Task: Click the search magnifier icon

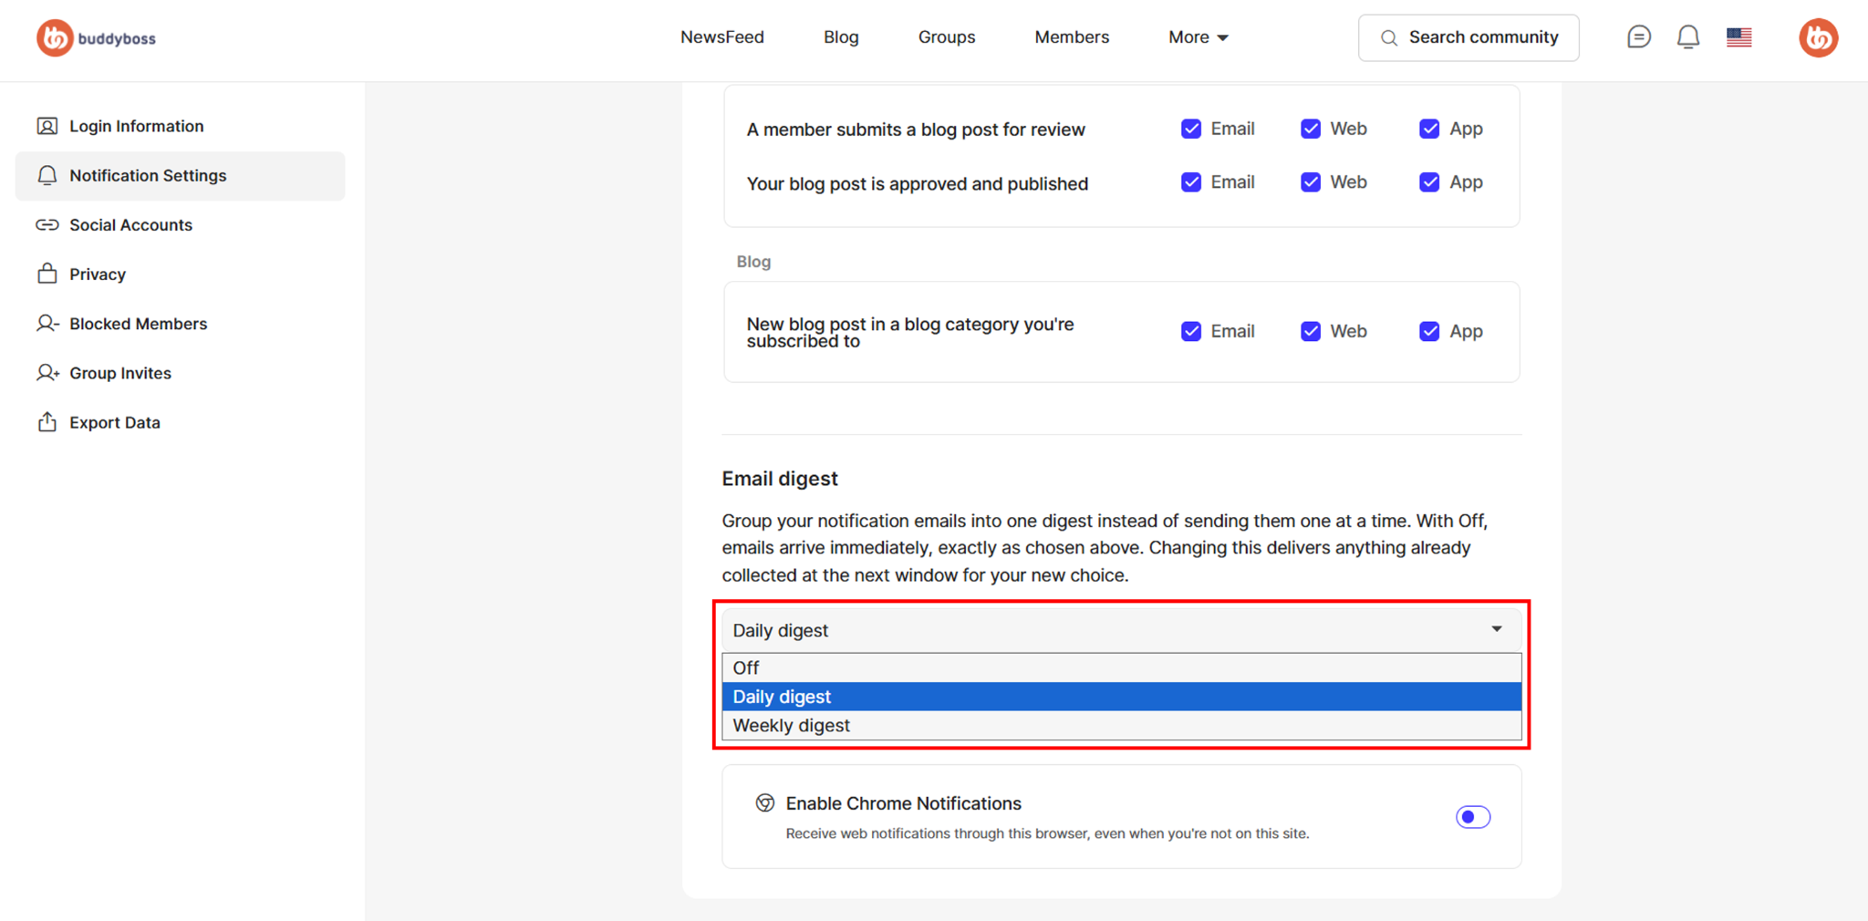Action: [1388, 37]
